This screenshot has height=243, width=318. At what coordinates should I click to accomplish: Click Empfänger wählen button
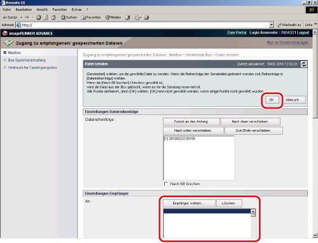[x=189, y=203]
